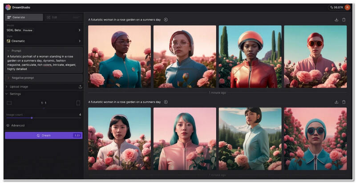Delete the first image batch
The image size is (356, 183).
(344, 19)
